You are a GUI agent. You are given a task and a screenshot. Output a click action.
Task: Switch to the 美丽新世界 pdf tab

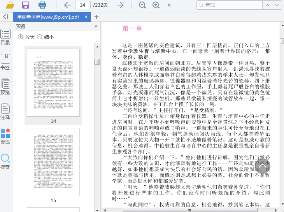coord(48,17)
